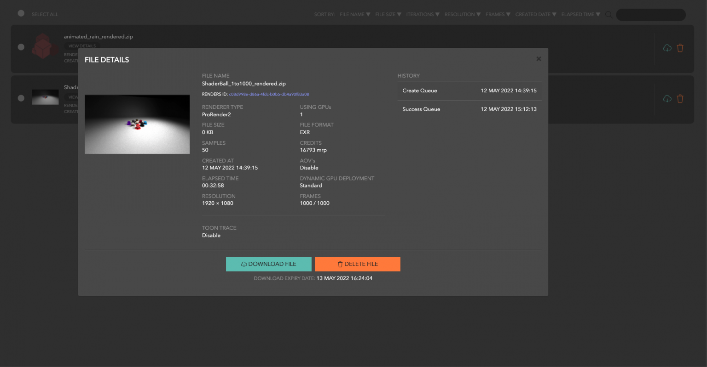Image resolution: width=707 pixels, height=367 pixels.
Task: Expand the ELAPSED TIME sort dropdown
Action: tap(580, 14)
